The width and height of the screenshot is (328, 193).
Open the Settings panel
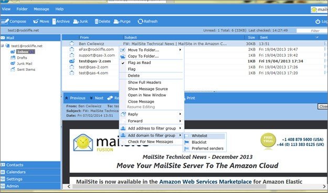tap(30, 179)
